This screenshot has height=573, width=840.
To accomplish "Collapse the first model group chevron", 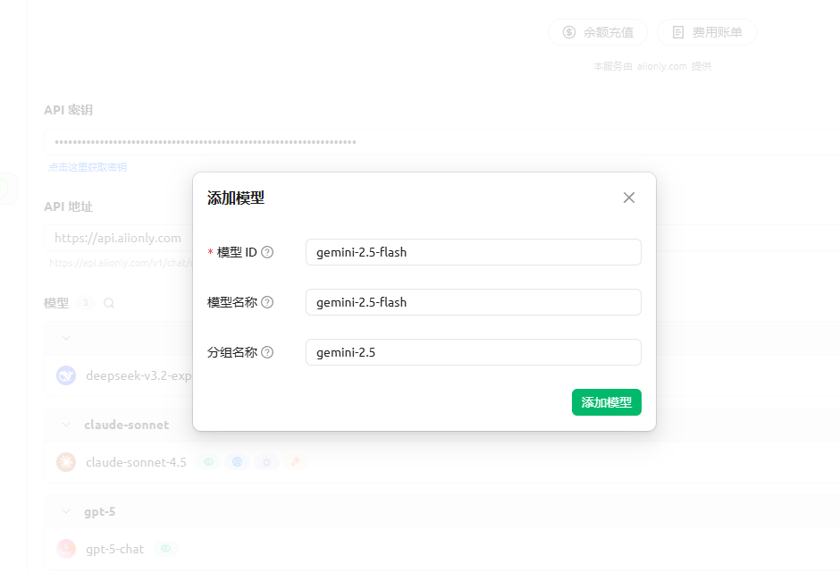I will tap(66, 338).
